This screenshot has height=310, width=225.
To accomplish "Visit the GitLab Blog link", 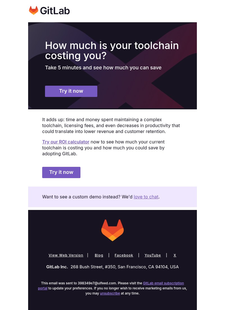I will 99,255.
